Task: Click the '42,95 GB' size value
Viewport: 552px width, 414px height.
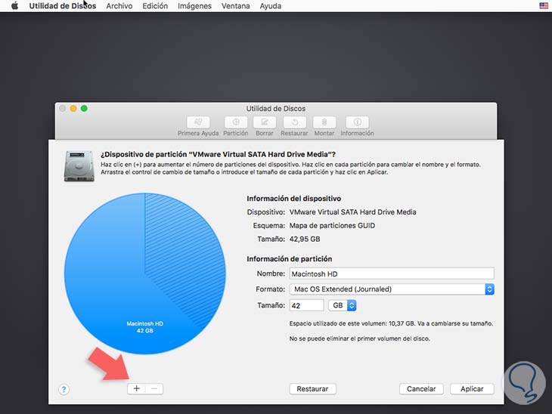Action: [305, 239]
